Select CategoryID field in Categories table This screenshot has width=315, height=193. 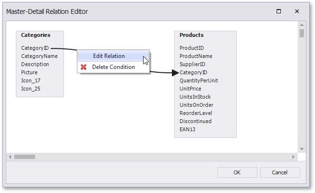pos(35,48)
